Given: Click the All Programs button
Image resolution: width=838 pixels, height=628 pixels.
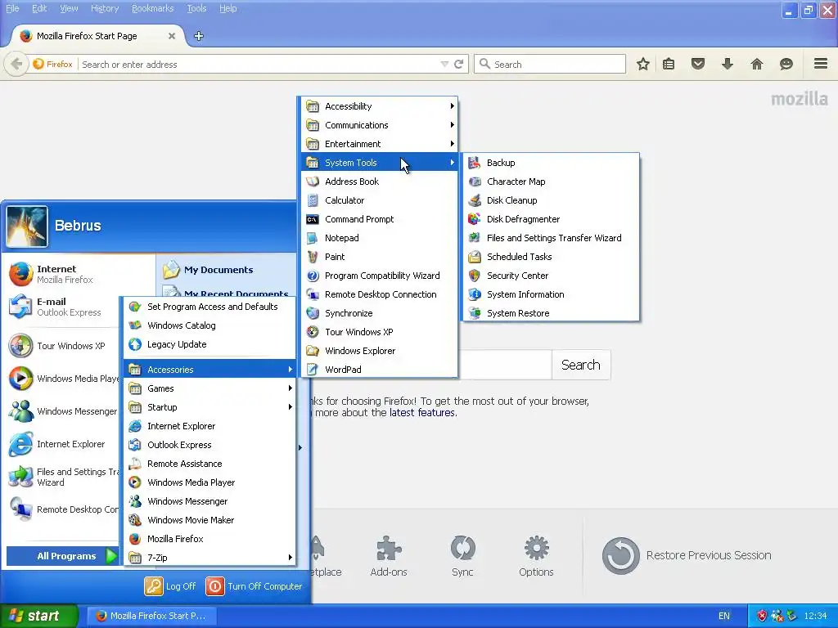Looking at the screenshot, I should pos(62,556).
